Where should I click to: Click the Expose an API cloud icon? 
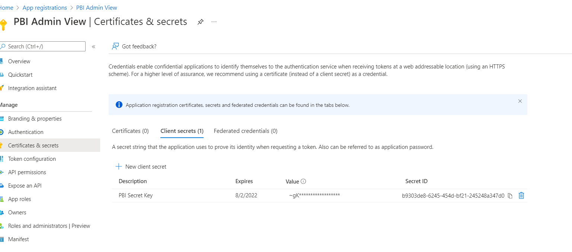(2, 186)
